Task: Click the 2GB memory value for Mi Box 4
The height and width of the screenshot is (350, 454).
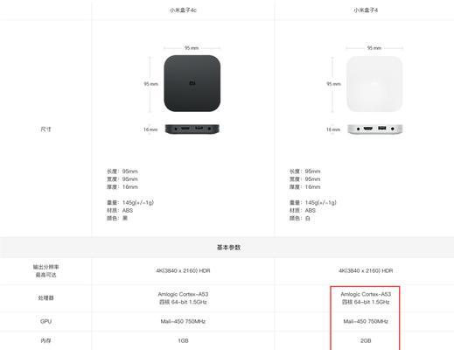Action: pyautogui.click(x=366, y=340)
